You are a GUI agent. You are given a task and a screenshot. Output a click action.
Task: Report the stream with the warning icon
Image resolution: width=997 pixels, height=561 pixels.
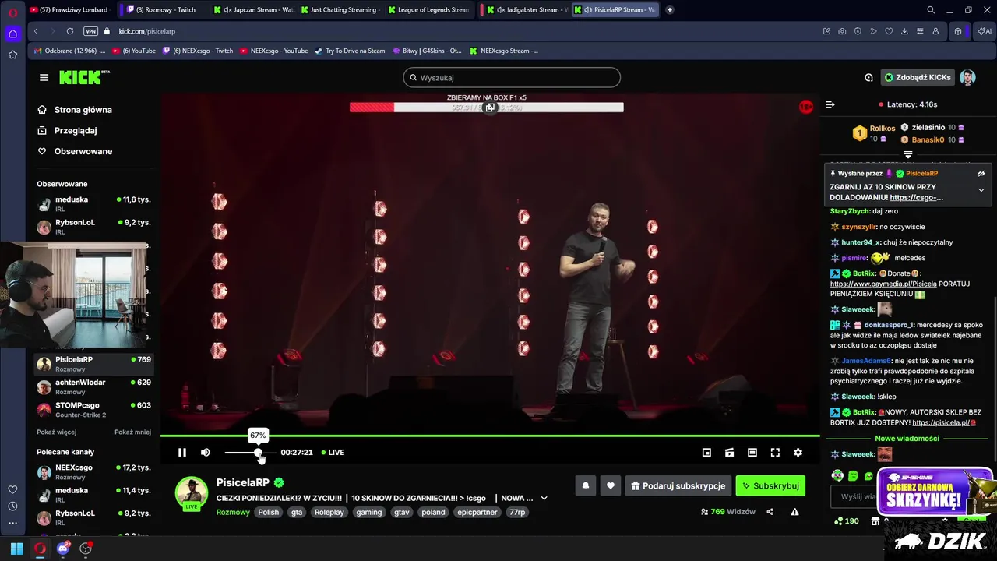point(794,512)
